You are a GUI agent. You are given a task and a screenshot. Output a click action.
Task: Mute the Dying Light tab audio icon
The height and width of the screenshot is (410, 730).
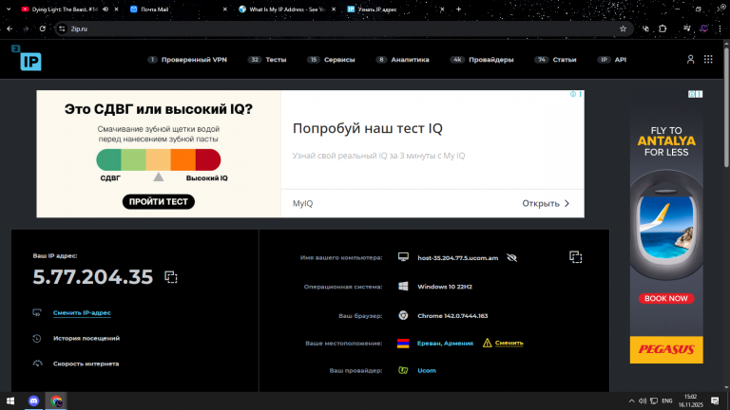106,9
